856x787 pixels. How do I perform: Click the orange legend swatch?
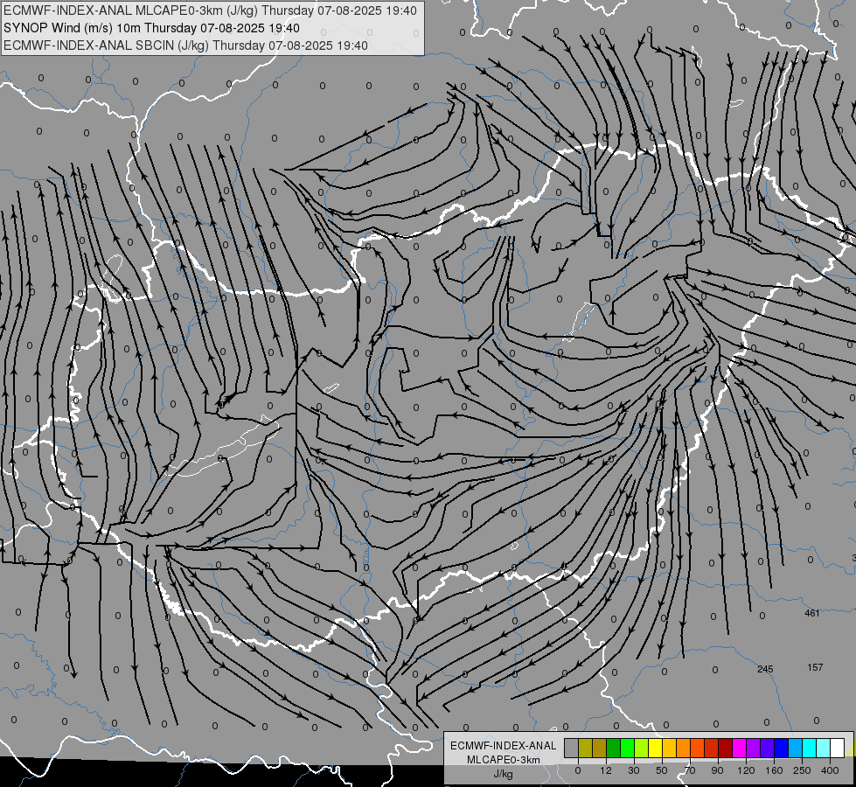(684, 749)
